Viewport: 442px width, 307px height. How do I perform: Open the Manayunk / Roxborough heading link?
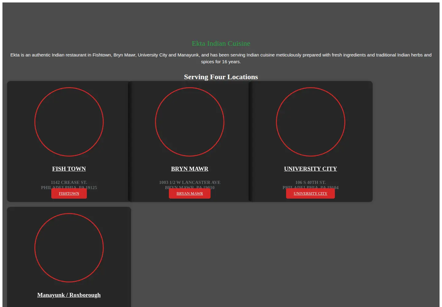coord(69,295)
